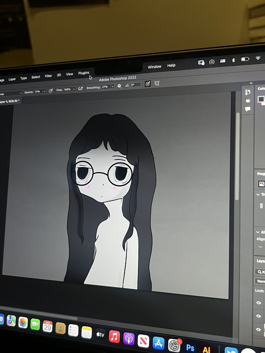Screen dimensions: 265x353
Task: Open Apple TV from the Dock
Action: tap(100, 334)
